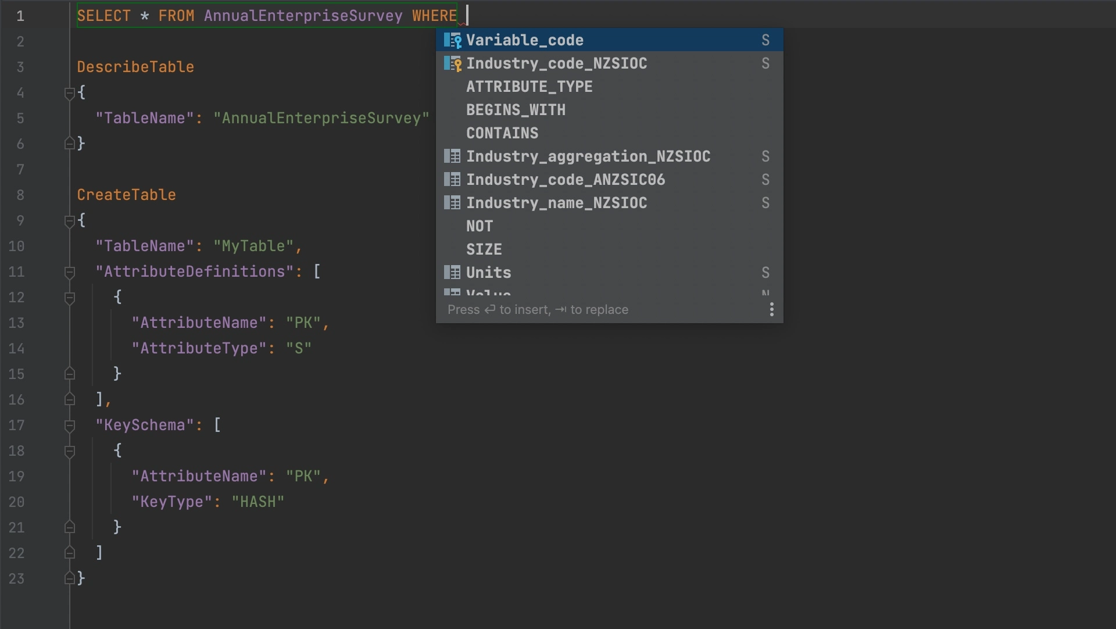Click "TableName" key on line 10

click(144, 246)
